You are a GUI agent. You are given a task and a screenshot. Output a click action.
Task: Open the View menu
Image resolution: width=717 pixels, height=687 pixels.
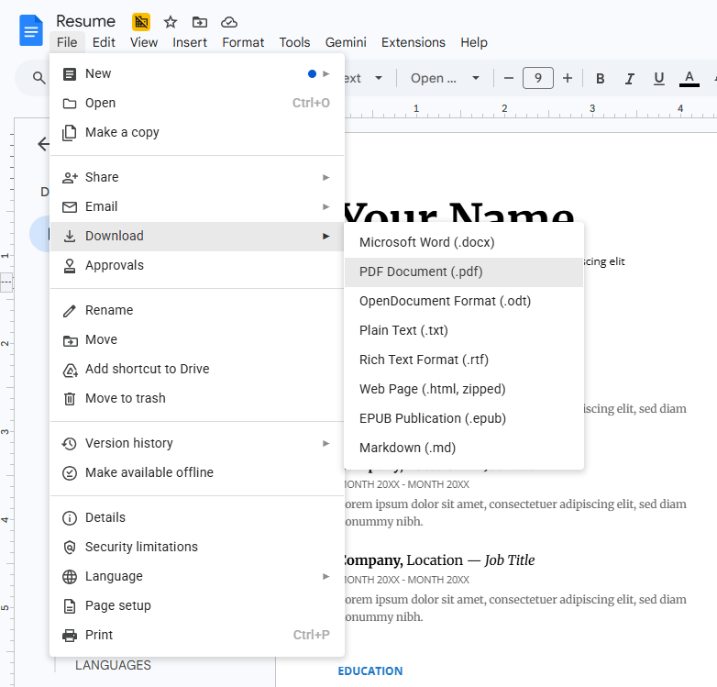[144, 42]
